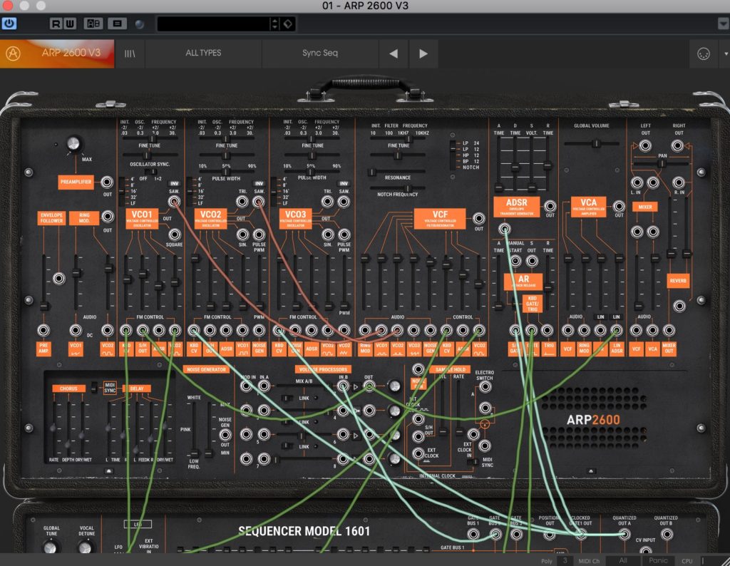
Task: Toggle the chorus/delay MIDI SYNC switch
Action: point(95,387)
